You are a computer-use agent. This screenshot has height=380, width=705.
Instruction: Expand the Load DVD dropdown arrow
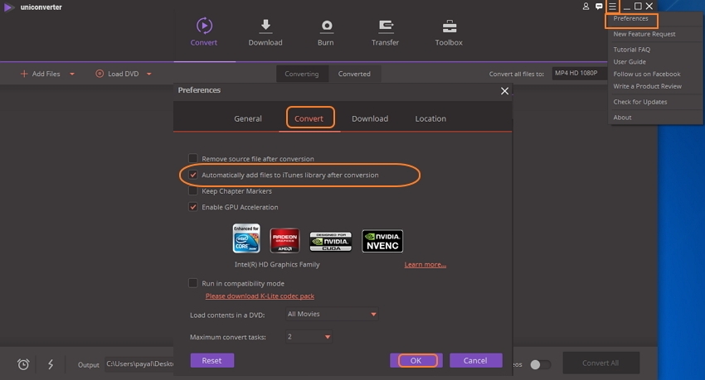pyautogui.click(x=148, y=74)
